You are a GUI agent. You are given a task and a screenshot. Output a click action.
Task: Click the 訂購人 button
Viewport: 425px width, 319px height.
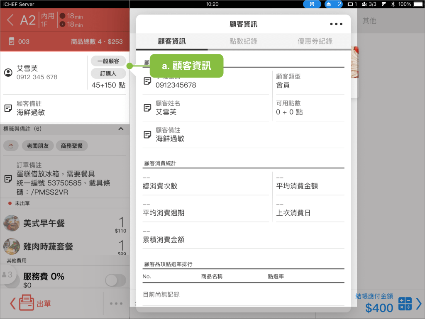(x=108, y=73)
